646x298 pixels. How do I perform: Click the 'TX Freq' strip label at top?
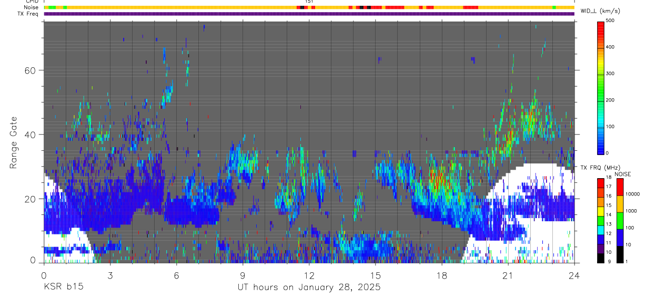coord(29,14)
